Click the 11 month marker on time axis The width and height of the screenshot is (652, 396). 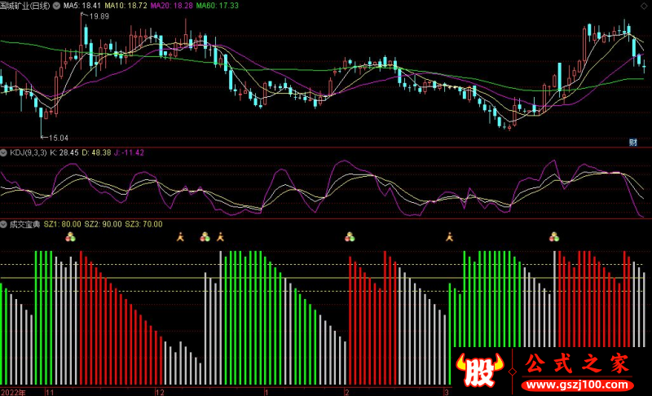click(x=50, y=392)
